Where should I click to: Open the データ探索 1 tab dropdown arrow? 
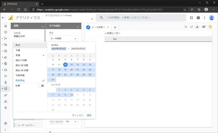click(108, 27)
